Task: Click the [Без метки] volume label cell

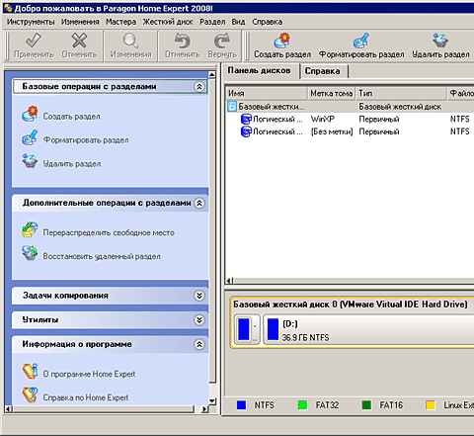Action: [x=332, y=131]
